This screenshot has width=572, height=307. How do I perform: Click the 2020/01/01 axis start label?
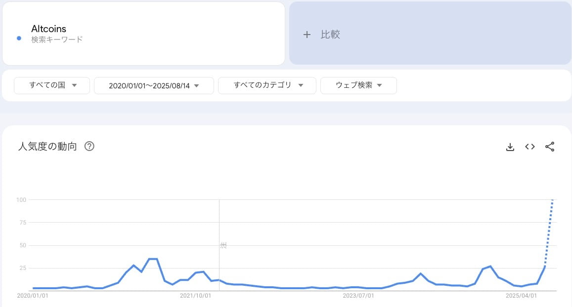pos(33,296)
